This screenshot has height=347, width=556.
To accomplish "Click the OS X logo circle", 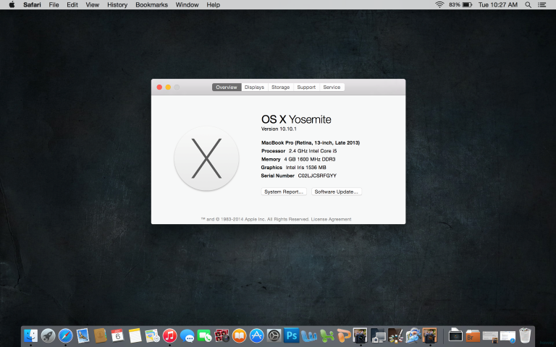I will pyautogui.click(x=206, y=158).
